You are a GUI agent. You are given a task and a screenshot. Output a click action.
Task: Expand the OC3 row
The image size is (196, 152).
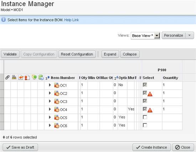(50, 101)
